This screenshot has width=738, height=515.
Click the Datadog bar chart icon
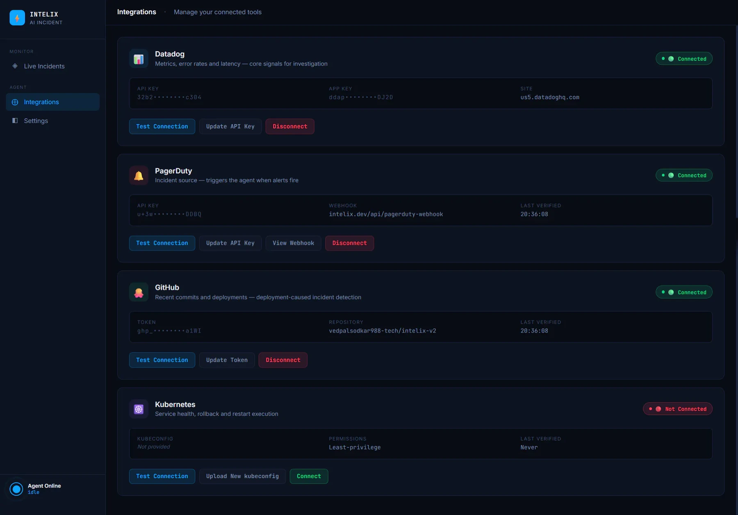(139, 59)
